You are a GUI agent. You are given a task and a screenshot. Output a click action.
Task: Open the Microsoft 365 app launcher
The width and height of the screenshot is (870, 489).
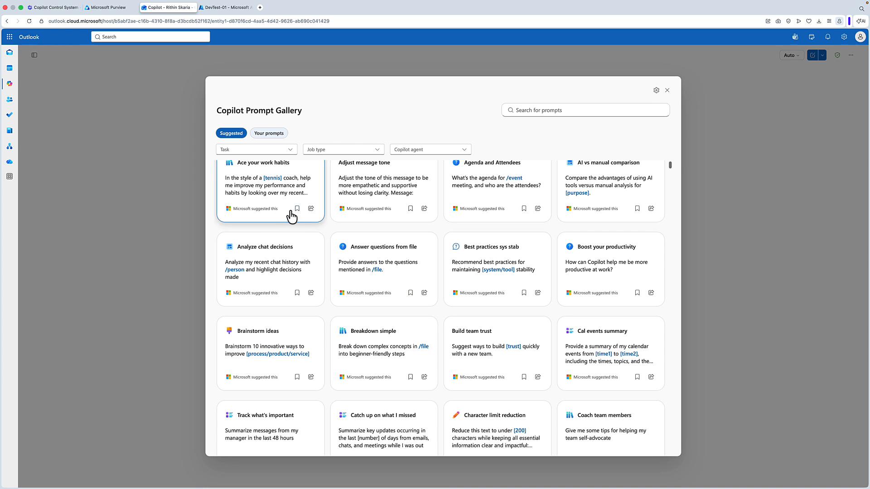coord(10,37)
